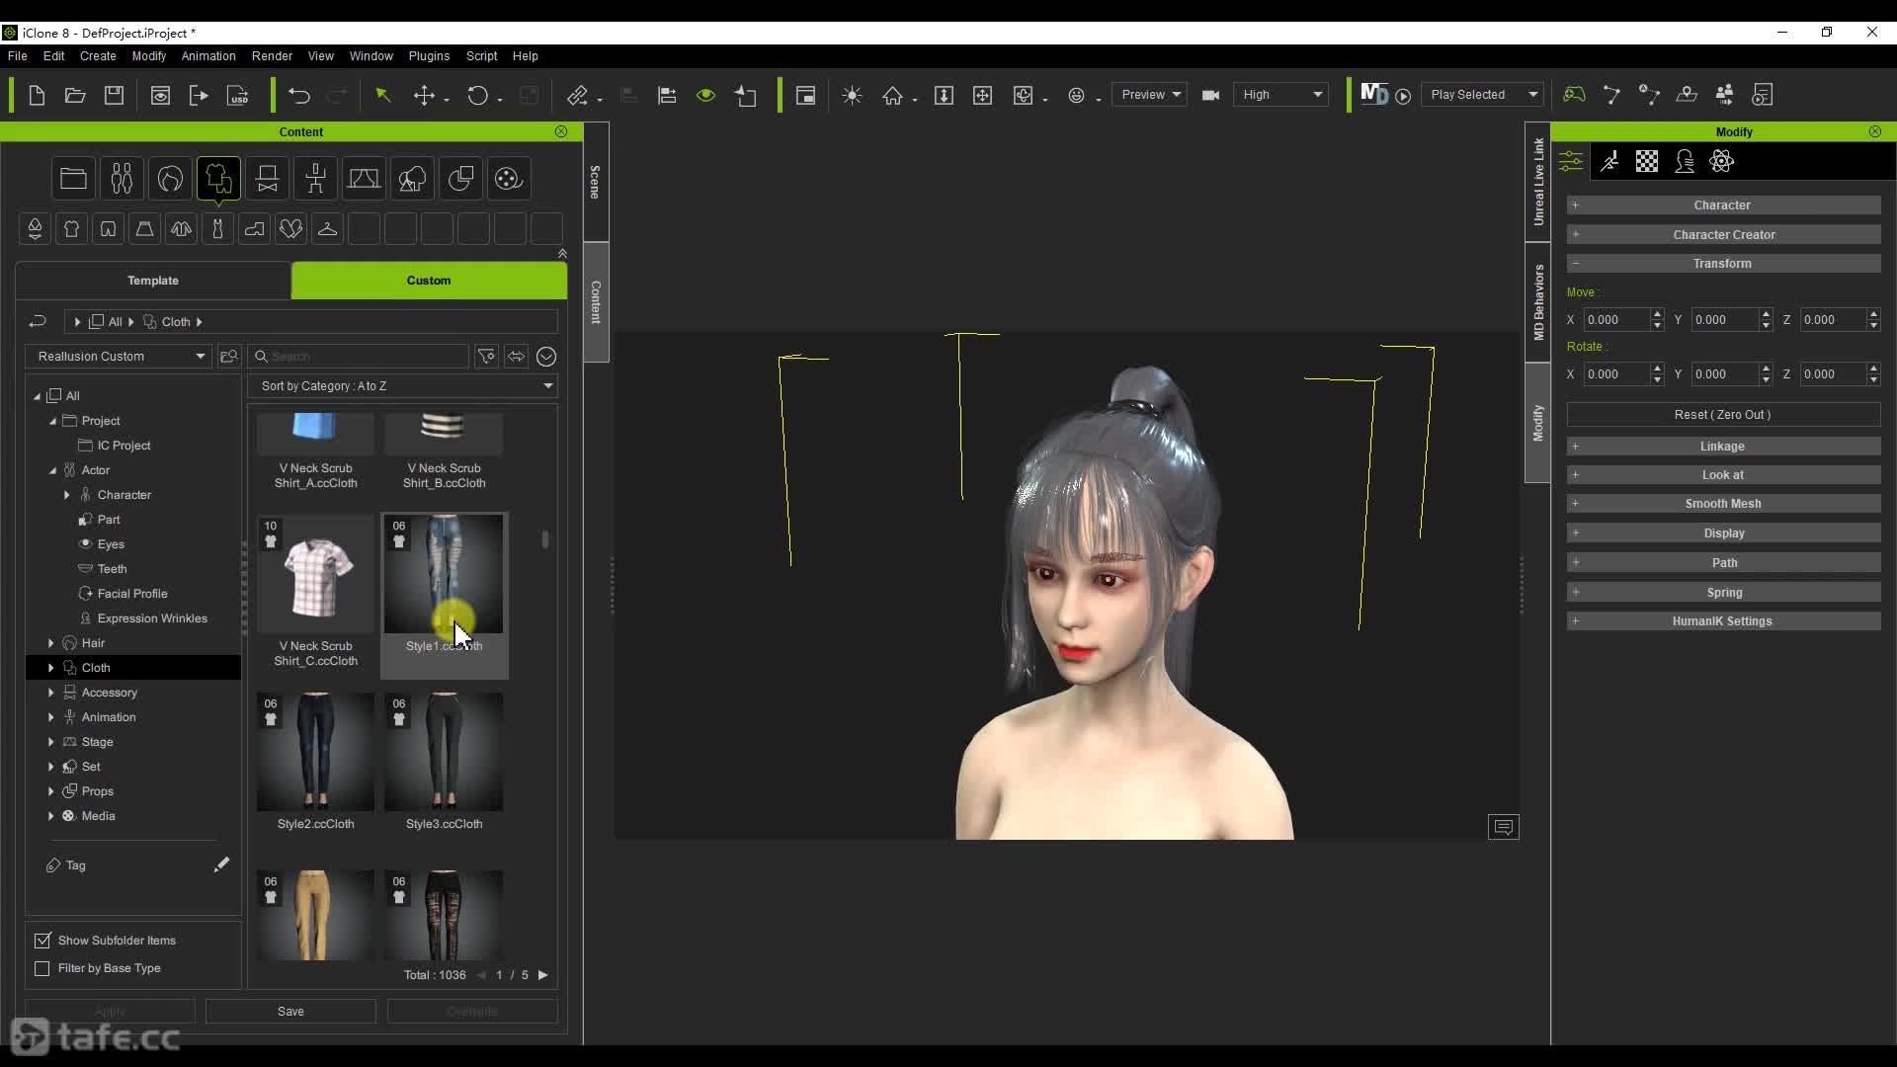Screen dimensions: 1897x1067
Task: Click the Edit Tag pencil icon
Action: [x=221, y=864]
